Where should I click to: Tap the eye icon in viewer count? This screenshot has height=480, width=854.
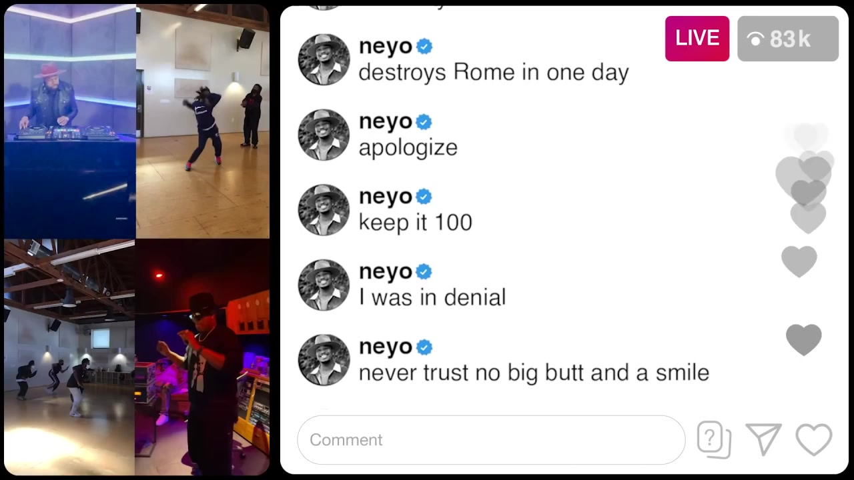(756, 40)
